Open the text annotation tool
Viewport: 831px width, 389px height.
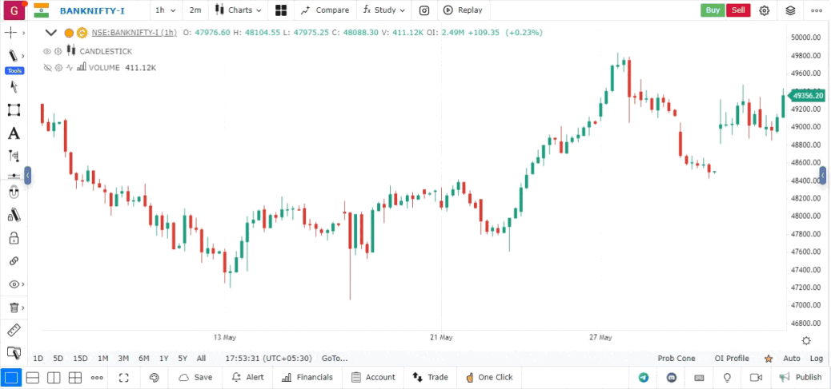[x=14, y=133]
